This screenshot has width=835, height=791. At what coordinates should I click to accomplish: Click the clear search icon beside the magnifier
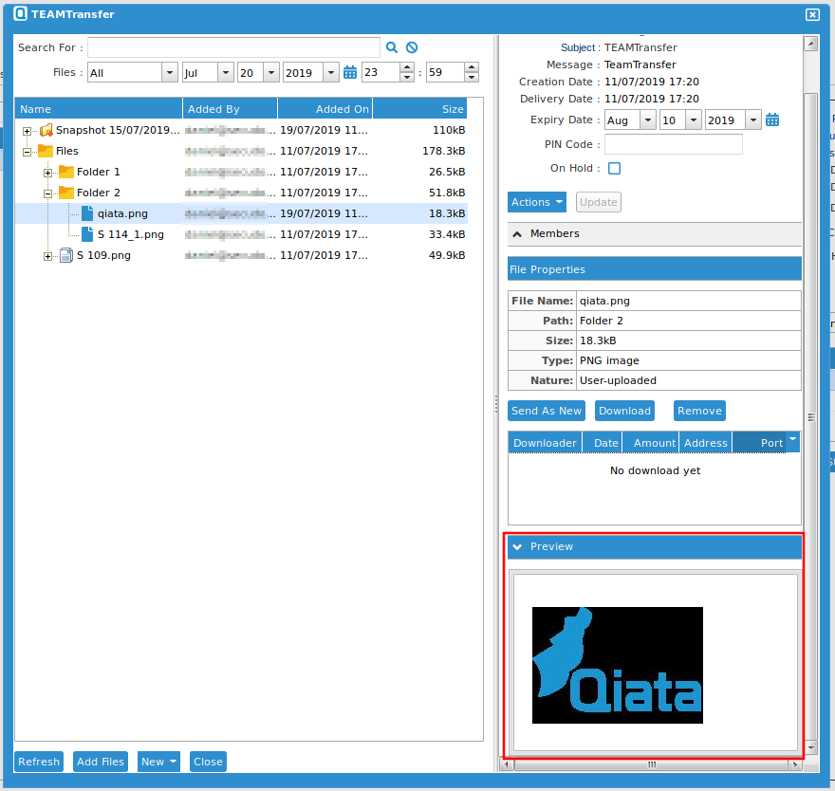pyautogui.click(x=412, y=46)
